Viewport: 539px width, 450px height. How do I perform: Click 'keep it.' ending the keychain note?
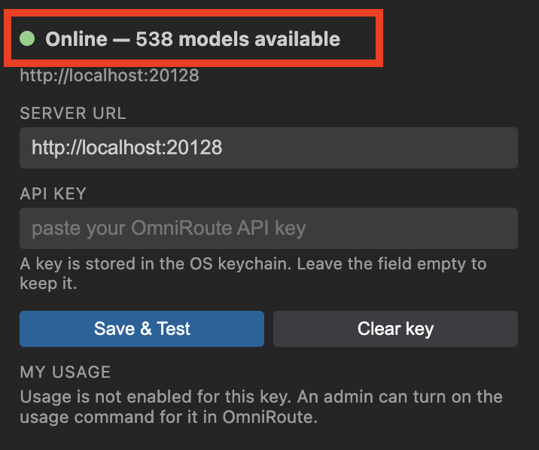click(48, 284)
